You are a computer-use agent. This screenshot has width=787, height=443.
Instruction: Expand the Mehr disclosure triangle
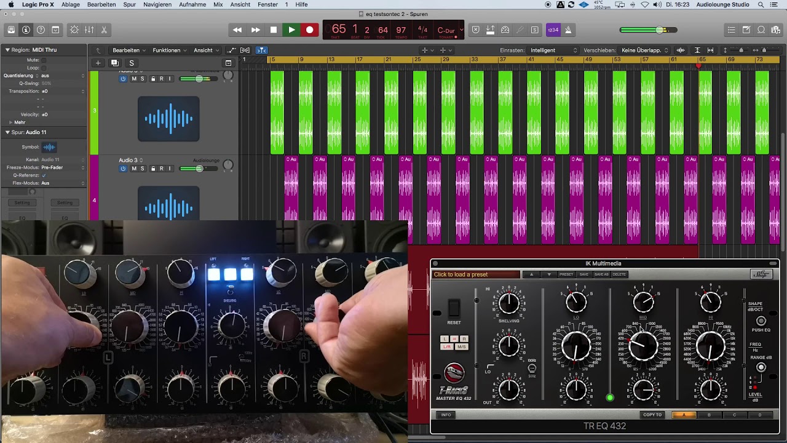pos(10,122)
